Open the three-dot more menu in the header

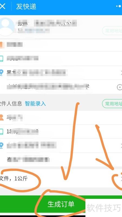[x=119, y=6]
